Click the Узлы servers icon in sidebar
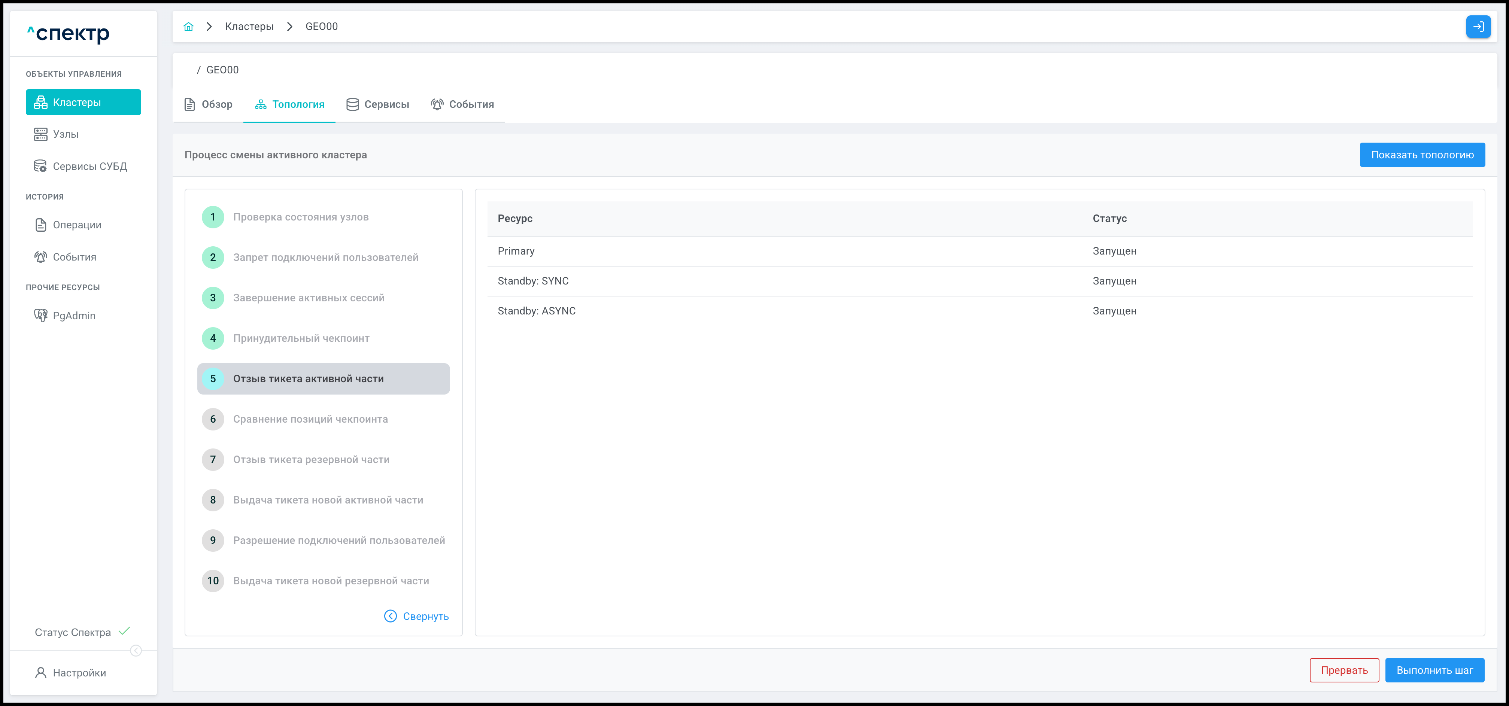The height and width of the screenshot is (706, 1509). pyautogui.click(x=40, y=134)
